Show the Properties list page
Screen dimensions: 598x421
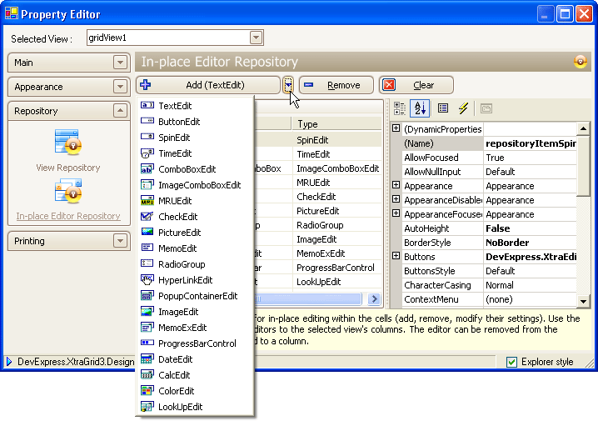tap(443, 108)
